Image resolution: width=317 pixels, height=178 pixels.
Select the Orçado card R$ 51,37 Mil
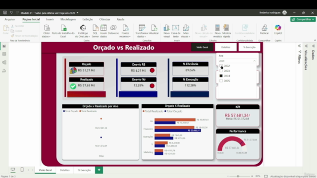87,69
